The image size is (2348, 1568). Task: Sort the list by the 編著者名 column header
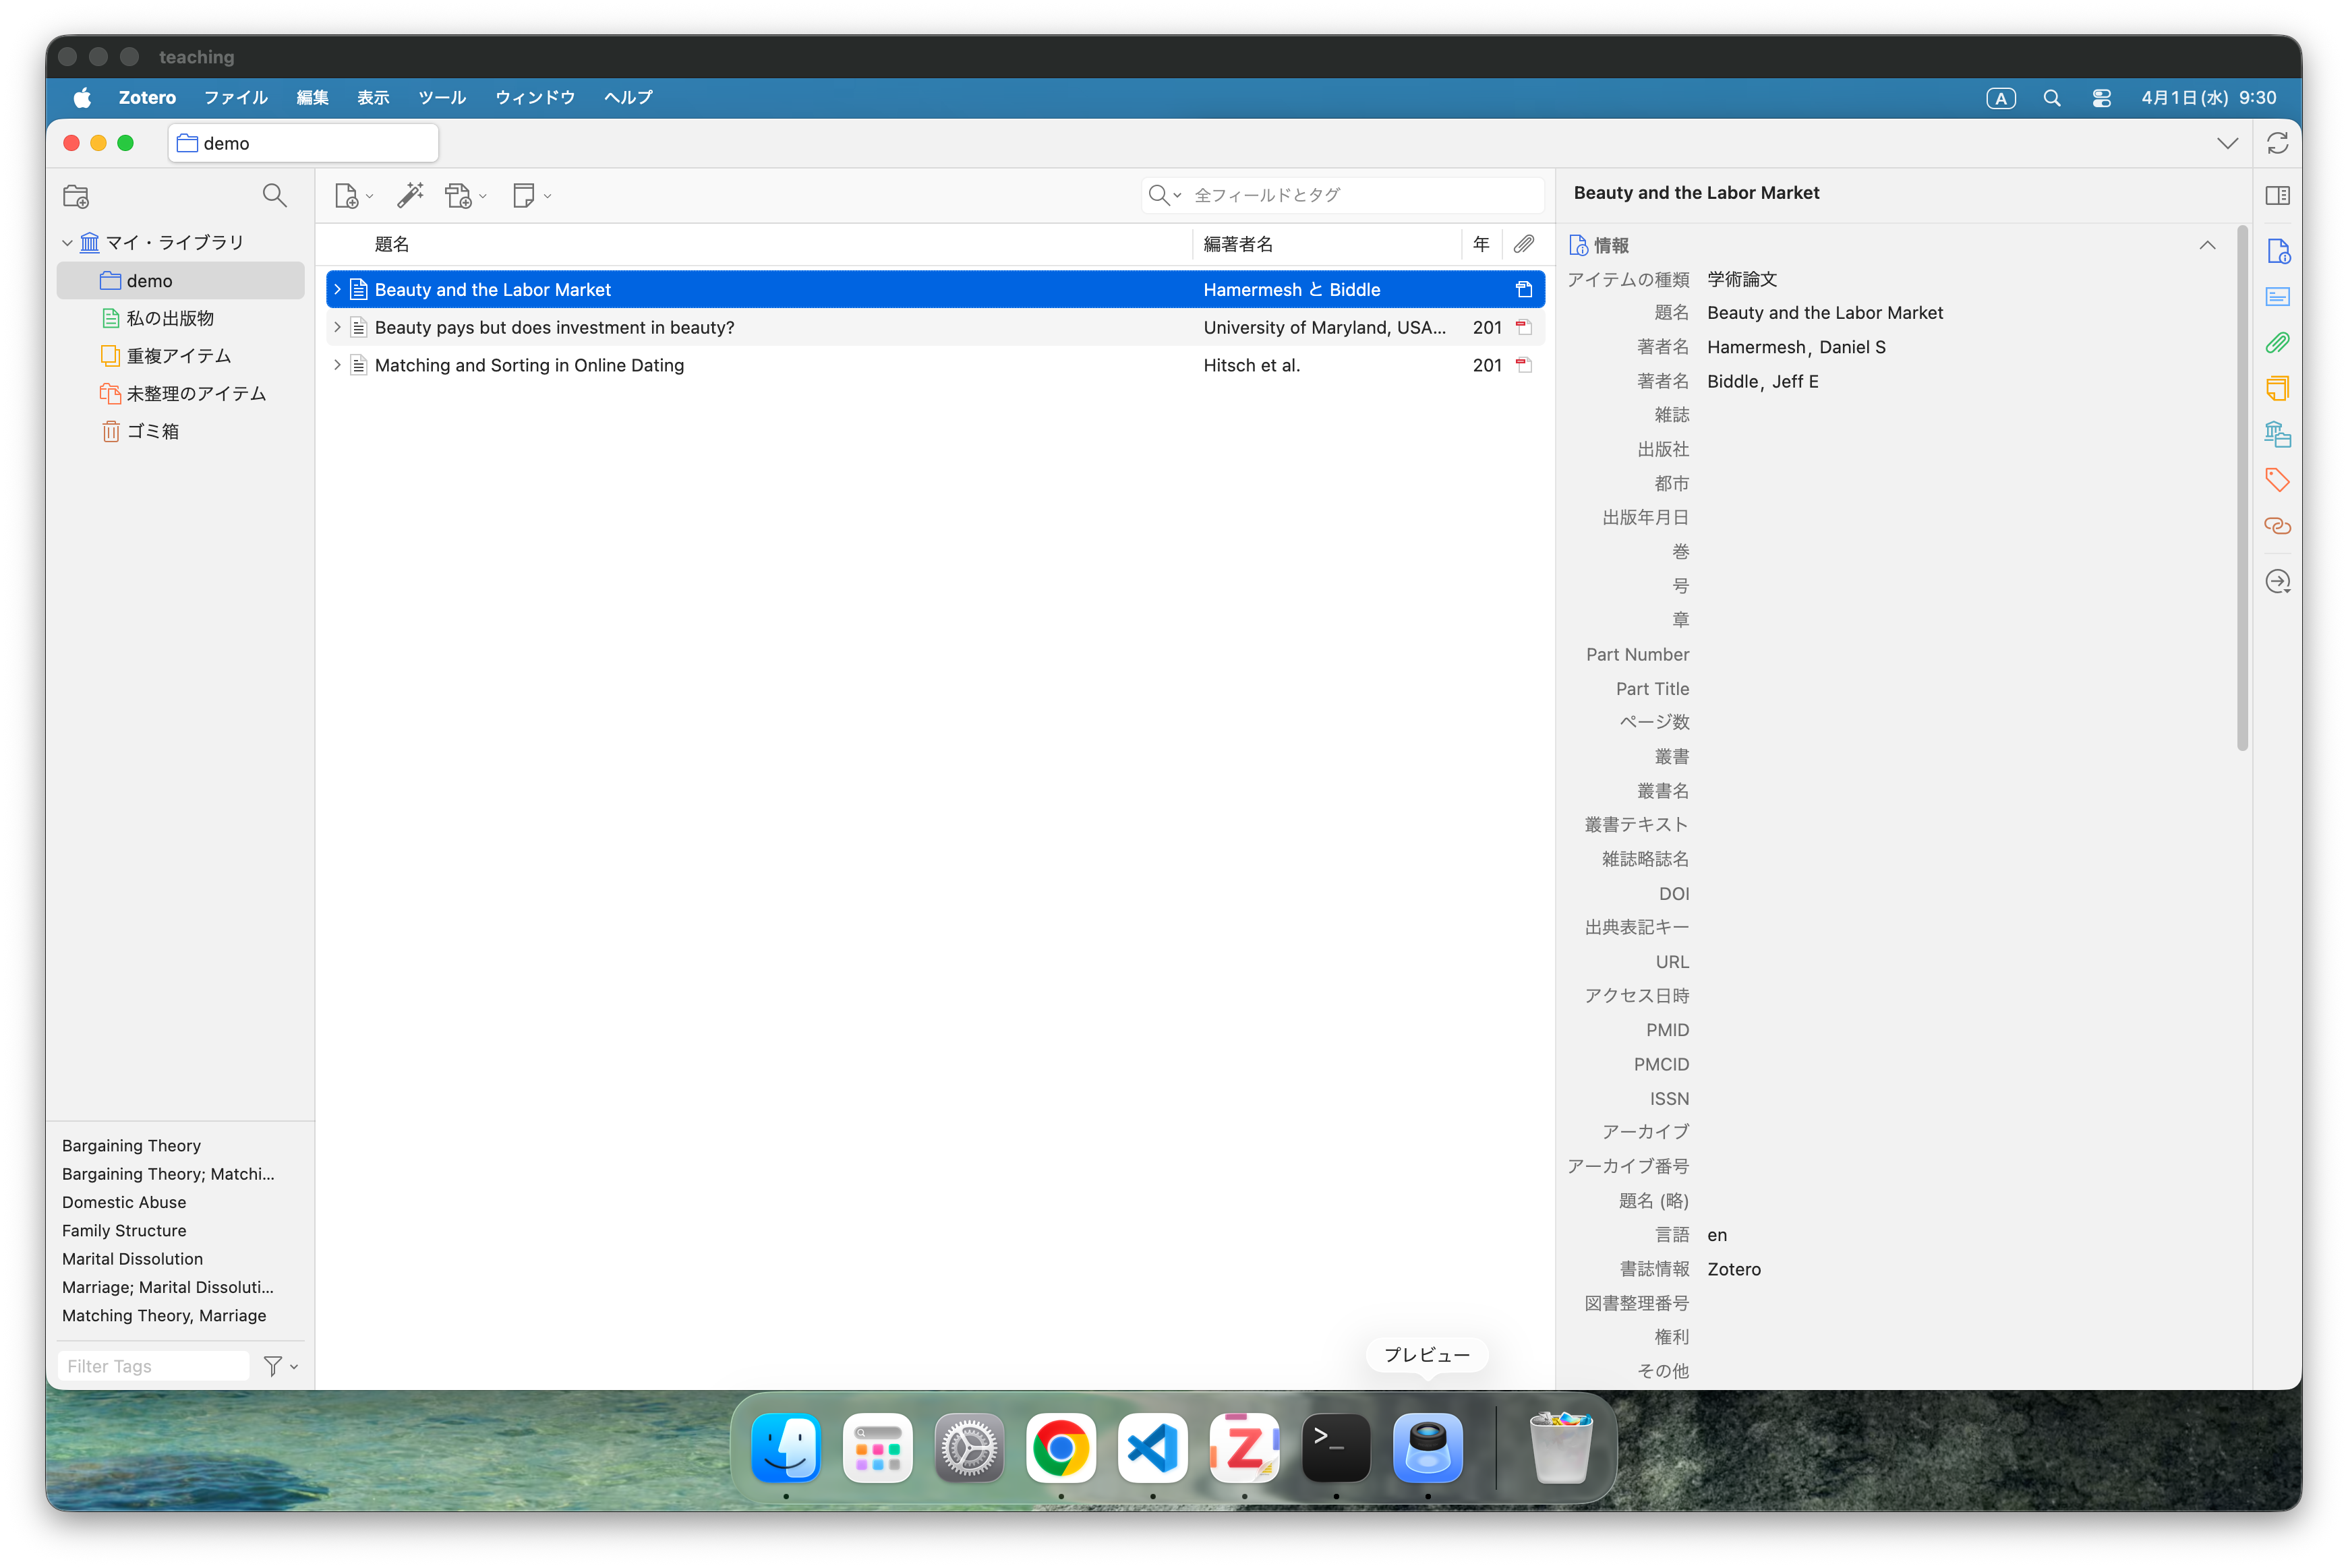1238,244
